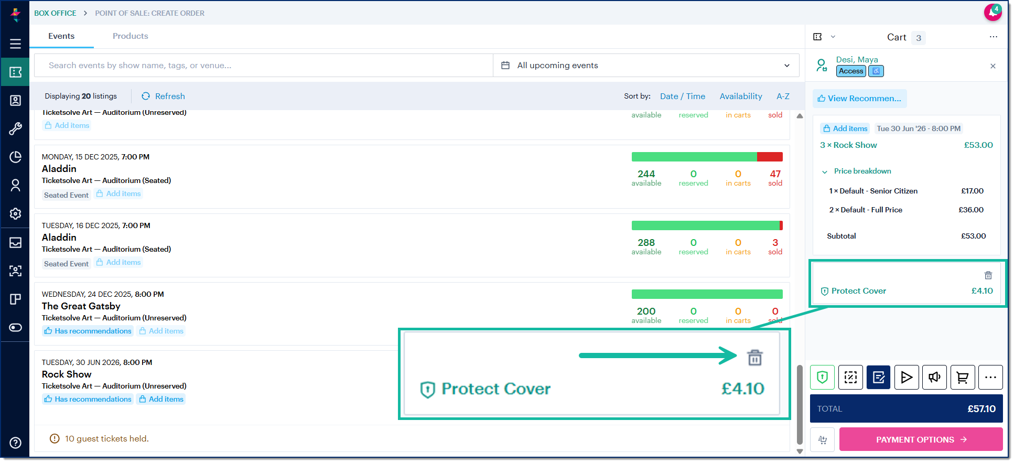Open the pie chart reports sidebar icon

(x=15, y=157)
